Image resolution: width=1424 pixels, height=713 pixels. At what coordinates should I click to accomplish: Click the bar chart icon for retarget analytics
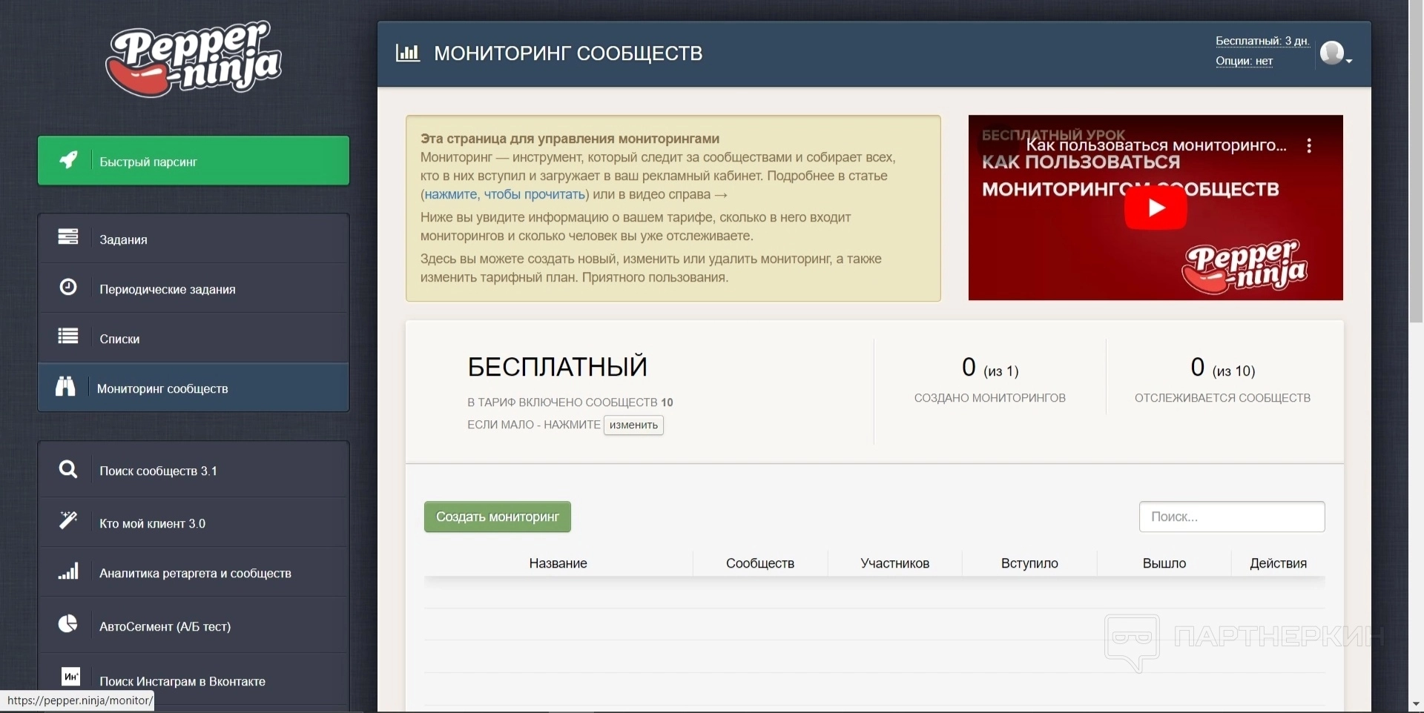pos(68,571)
